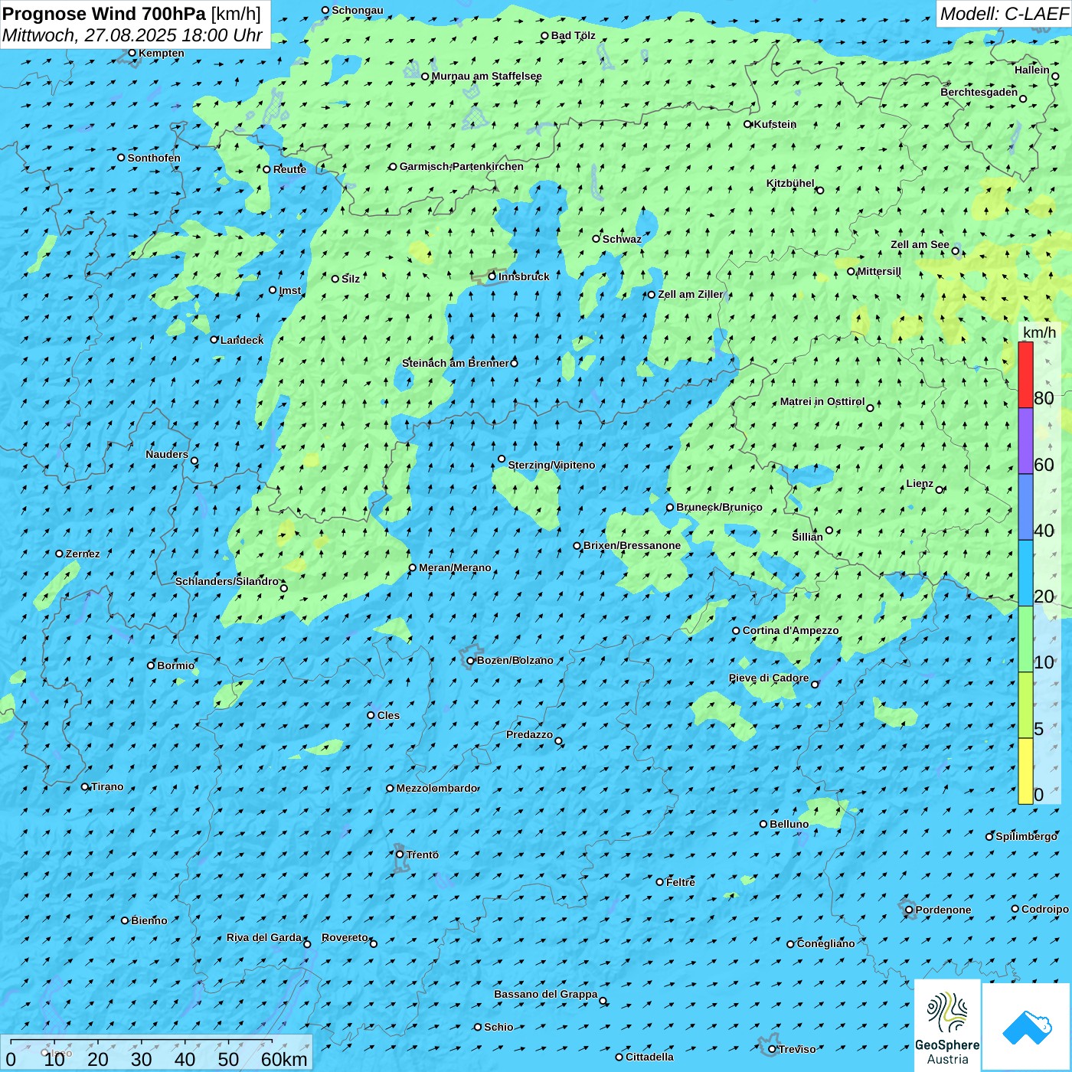
Task: Click the purple 60 km/h legend segment
Action: pyautogui.click(x=1025, y=441)
